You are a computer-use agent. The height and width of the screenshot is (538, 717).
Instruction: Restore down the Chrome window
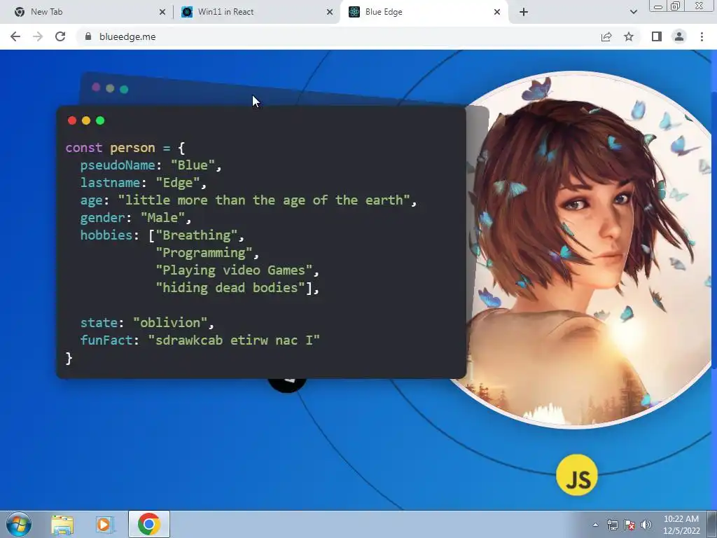click(676, 6)
